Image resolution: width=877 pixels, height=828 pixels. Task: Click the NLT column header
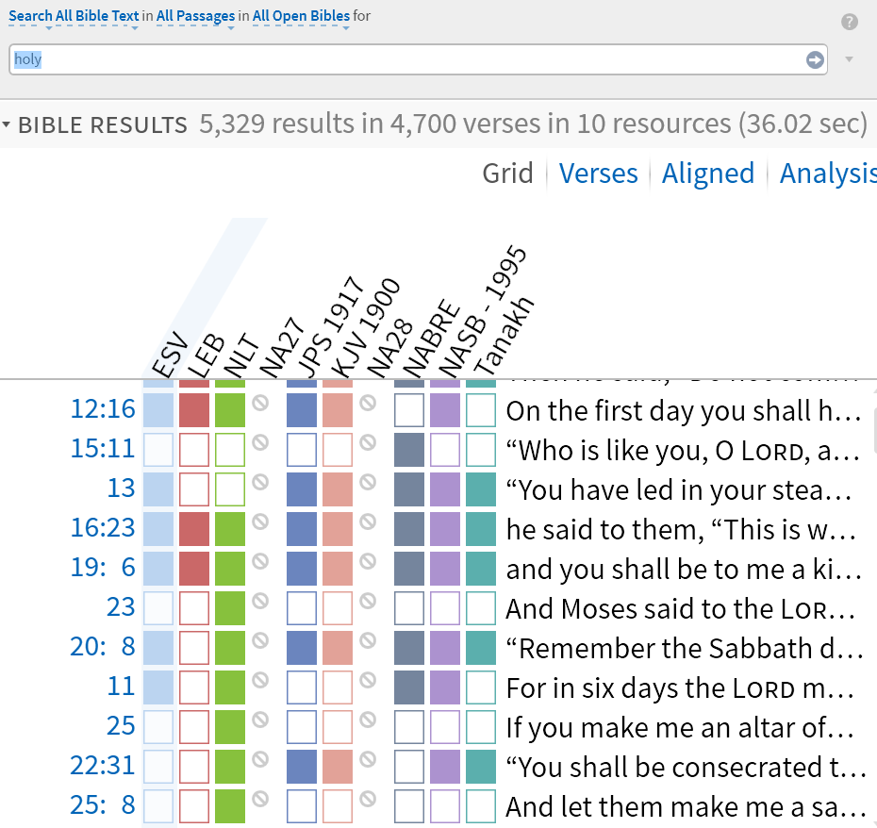(241, 356)
